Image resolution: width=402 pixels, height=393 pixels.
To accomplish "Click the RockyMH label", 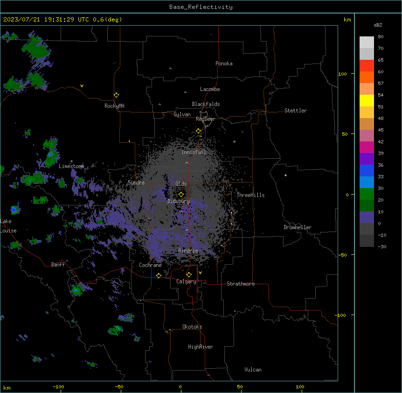I will [114, 106].
